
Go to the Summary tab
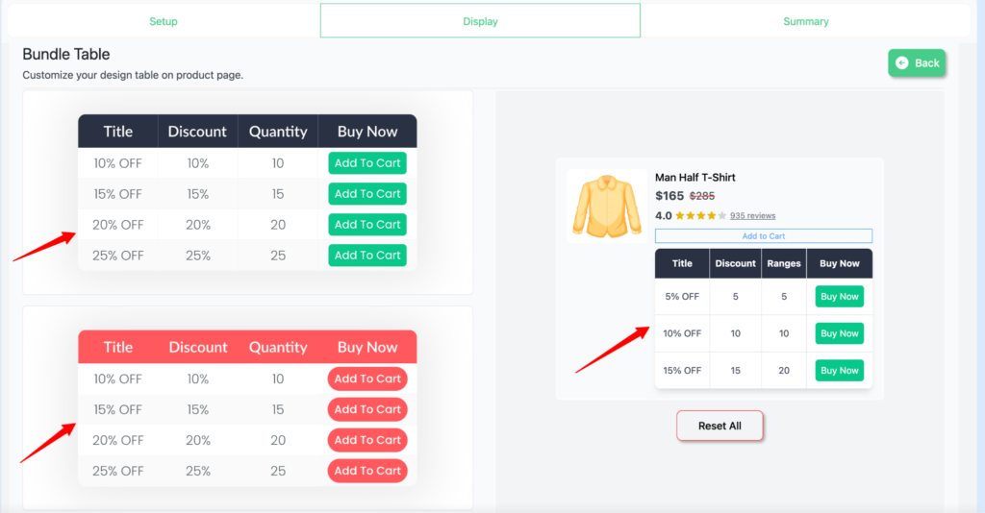click(x=805, y=21)
